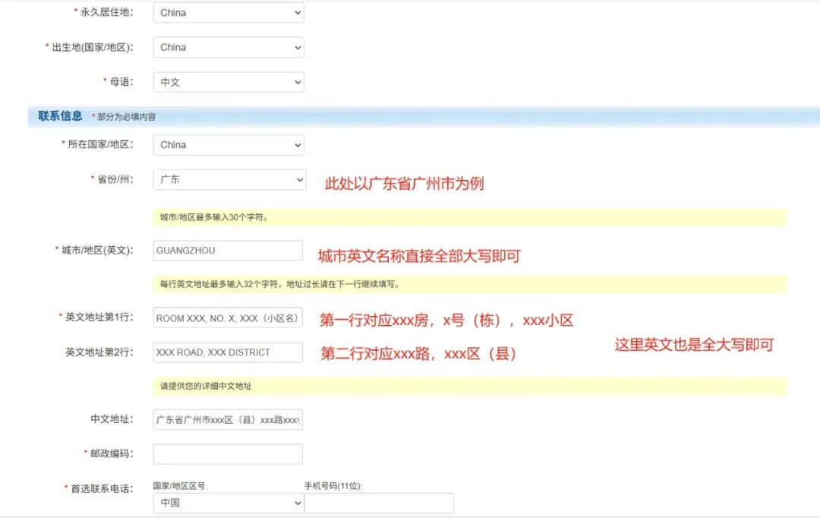
Task: Click the 城市/地区(英文) label
Action: [97, 251]
